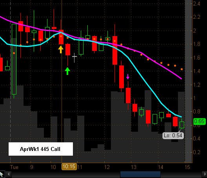Viewport: 207px width, 178px height.
Task: Click the Tue label on time axis
Action: (14, 167)
